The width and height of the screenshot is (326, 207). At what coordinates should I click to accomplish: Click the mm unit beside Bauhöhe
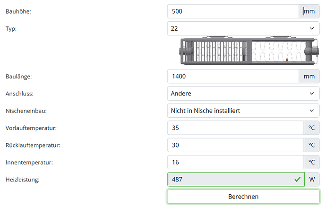[309, 11]
